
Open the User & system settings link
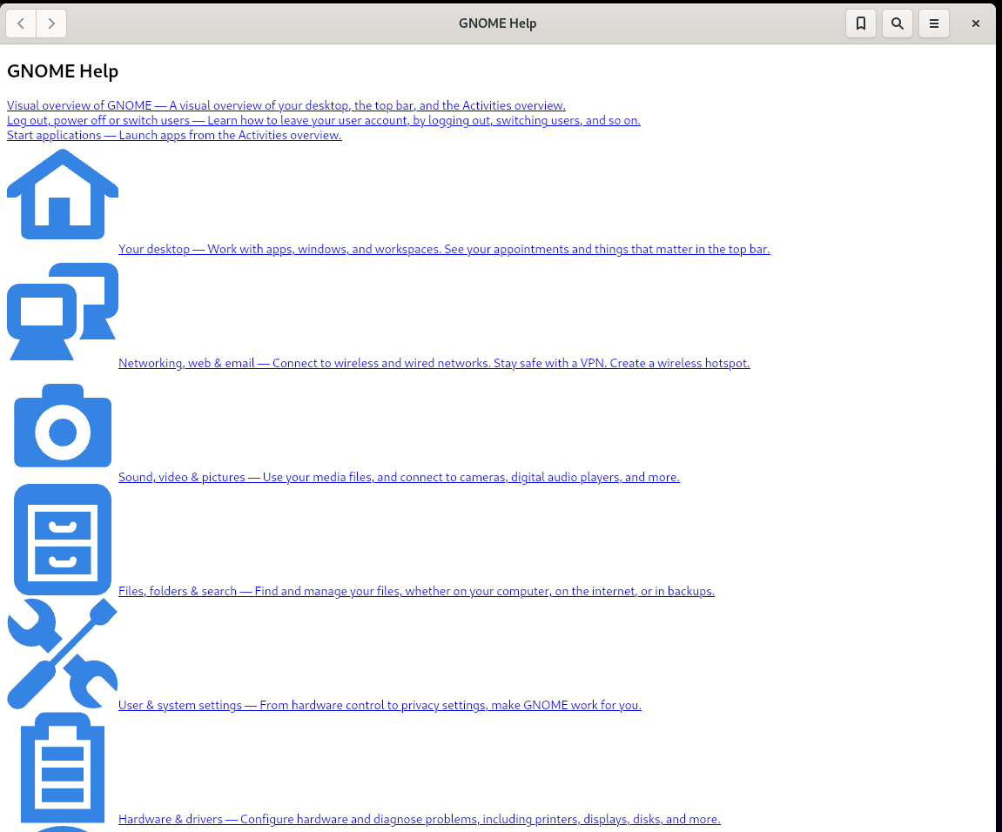pos(380,706)
